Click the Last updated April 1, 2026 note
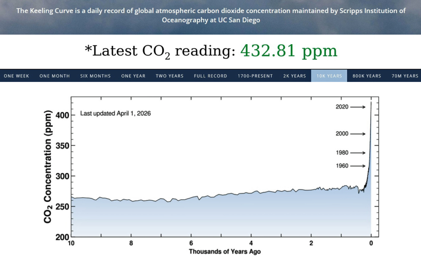 coord(115,113)
